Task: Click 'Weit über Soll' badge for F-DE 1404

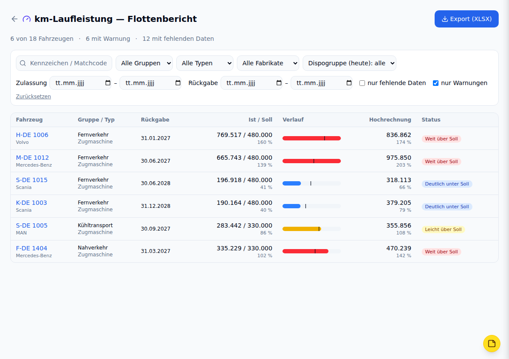Action: (x=441, y=252)
